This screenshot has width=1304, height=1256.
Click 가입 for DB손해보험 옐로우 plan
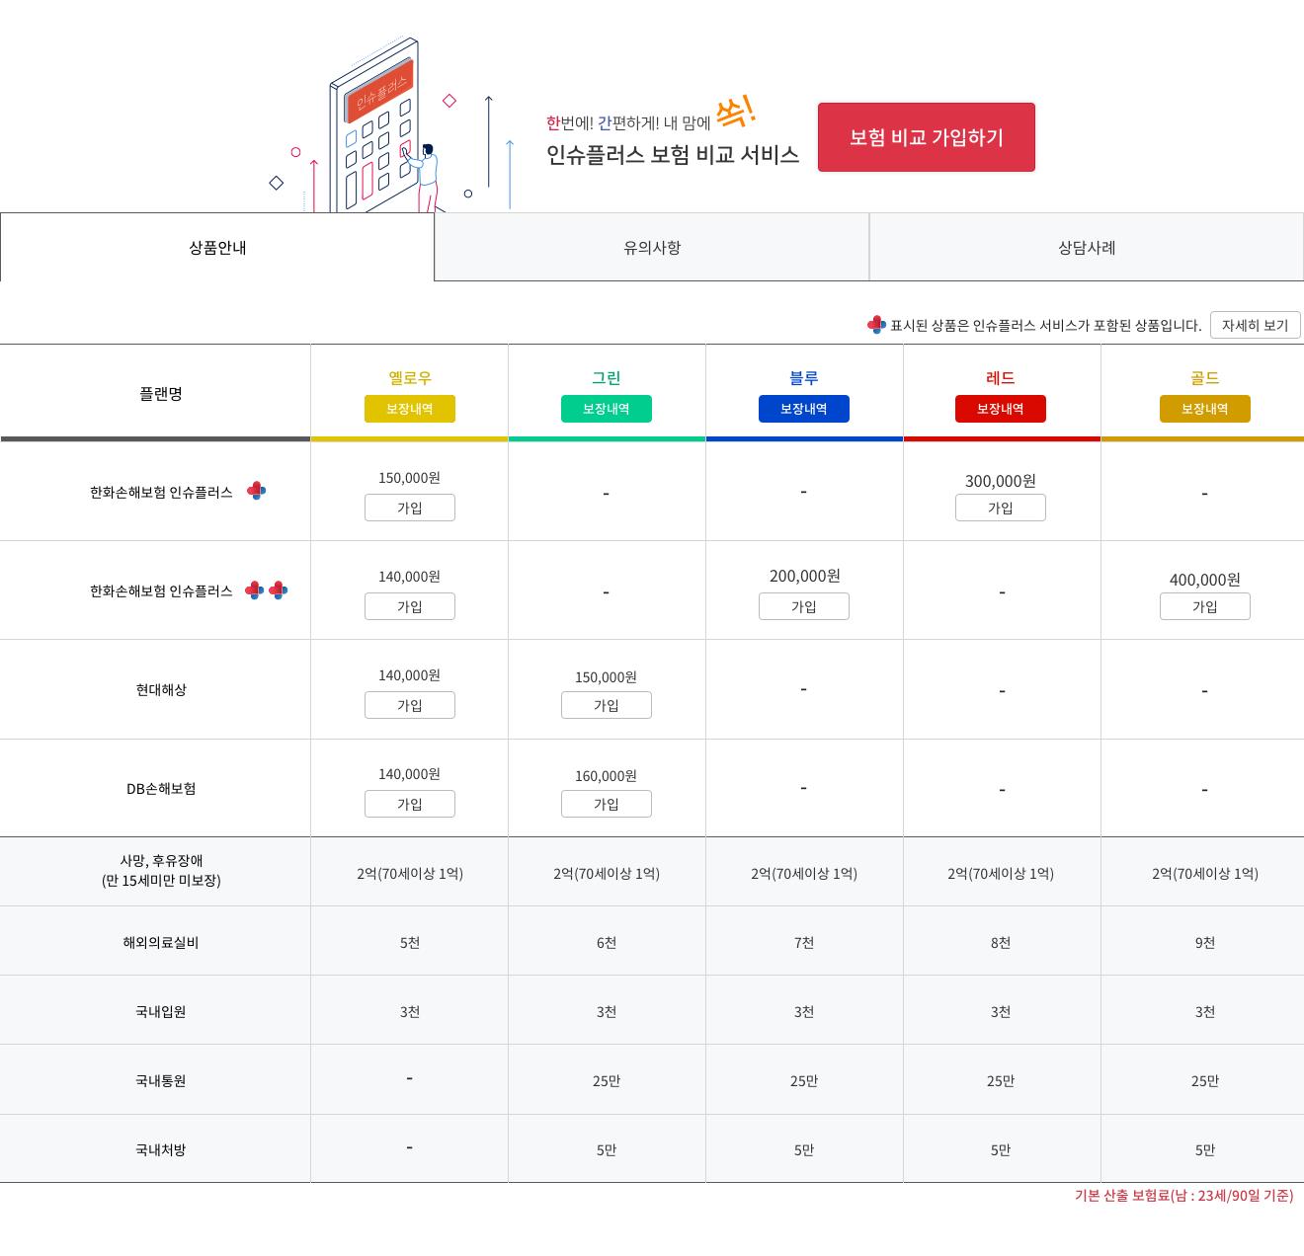410,804
